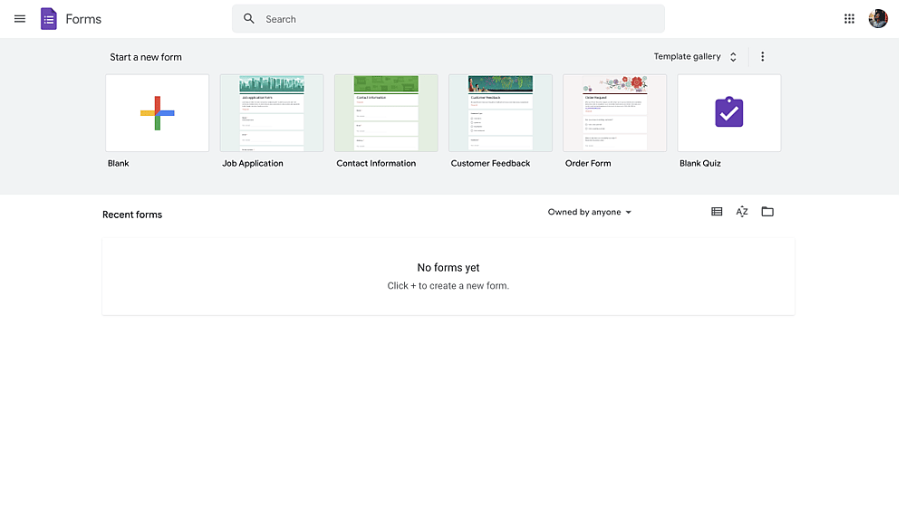Open the main hamburger menu
This screenshot has height=516, width=906.
pyautogui.click(x=20, y=19)
